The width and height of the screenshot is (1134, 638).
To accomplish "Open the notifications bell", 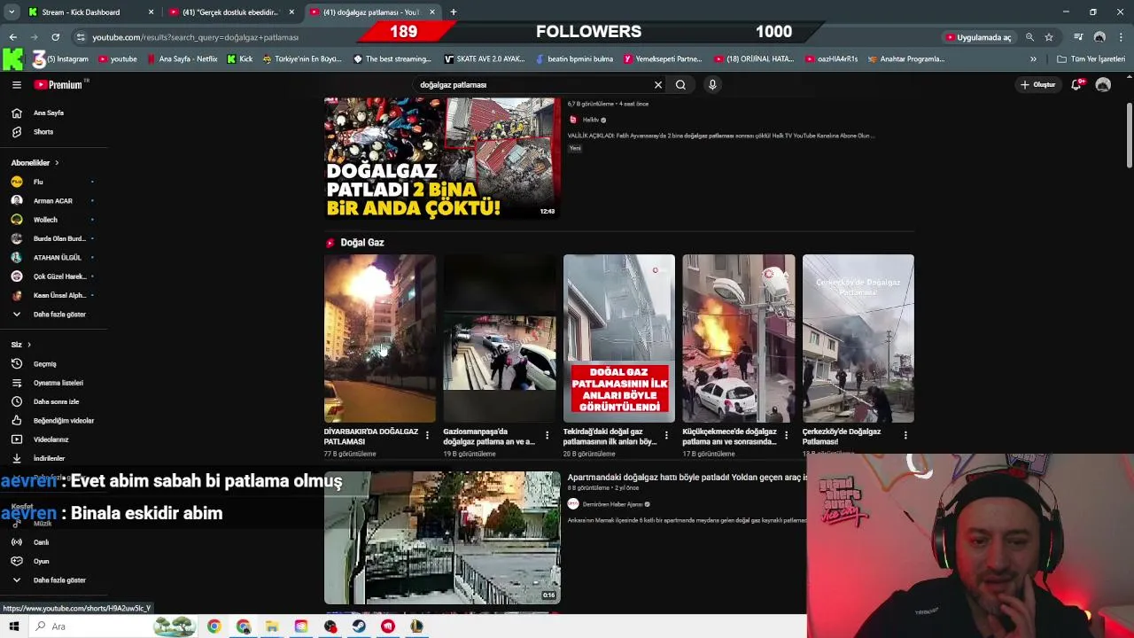I will pos(1076,85).
